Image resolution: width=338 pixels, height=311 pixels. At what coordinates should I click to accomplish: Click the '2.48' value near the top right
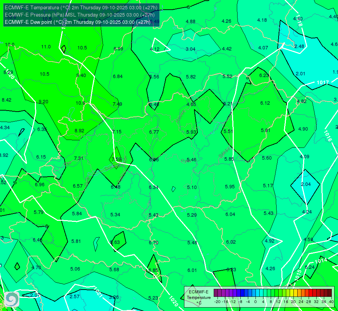pyautogui.click(x=299, y=46)
